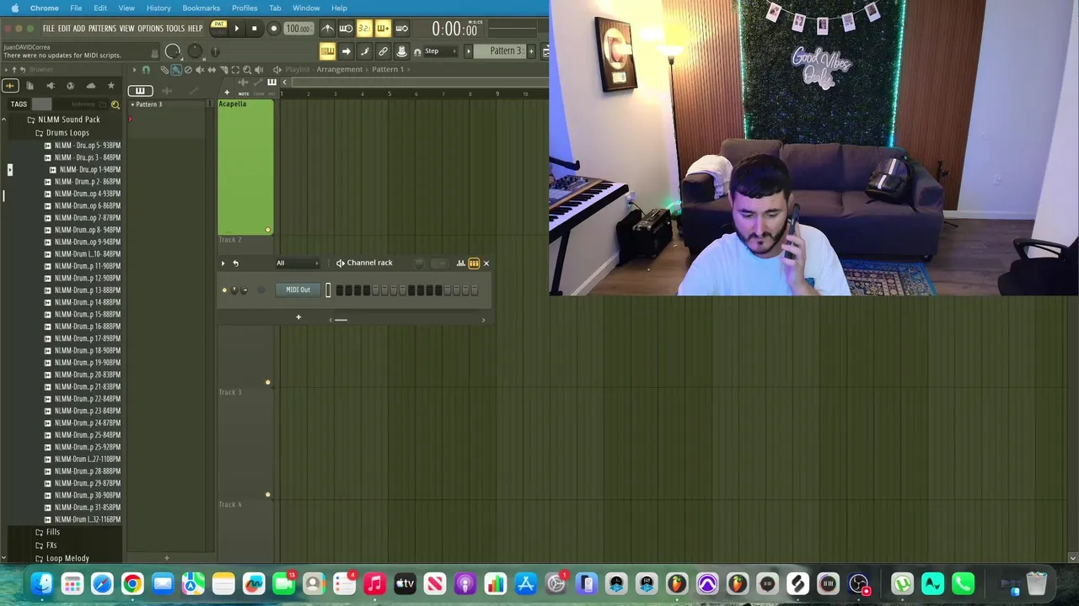Select the Slip tool in playlist
Viewport: 1079px width, 606px height.
click(212, 70)
